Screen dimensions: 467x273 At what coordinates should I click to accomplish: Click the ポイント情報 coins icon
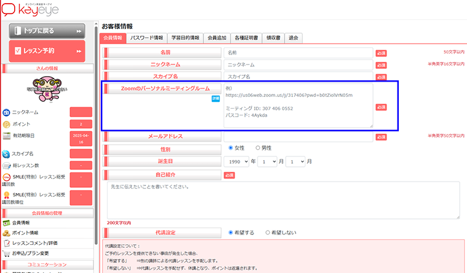pyautogui.click(x=6, y=233)
